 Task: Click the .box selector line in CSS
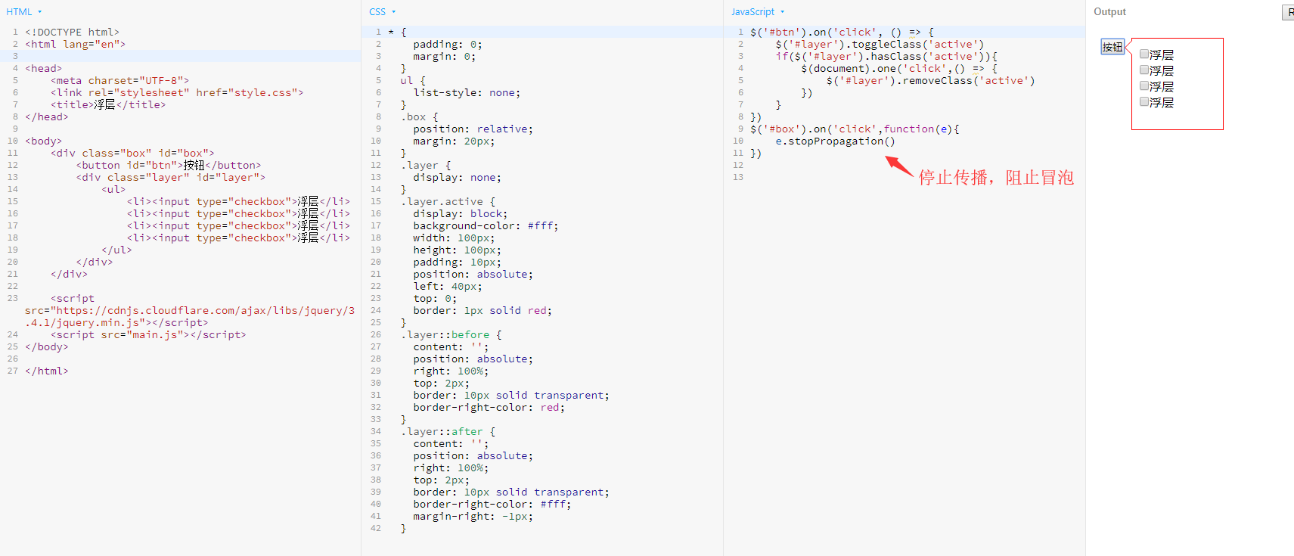[419, 116]
